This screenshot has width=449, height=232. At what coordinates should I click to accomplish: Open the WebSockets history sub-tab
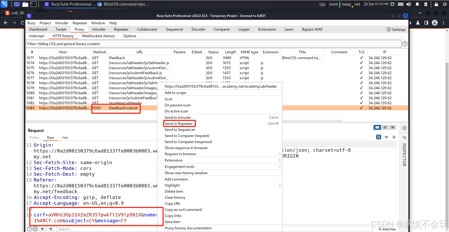98,36
